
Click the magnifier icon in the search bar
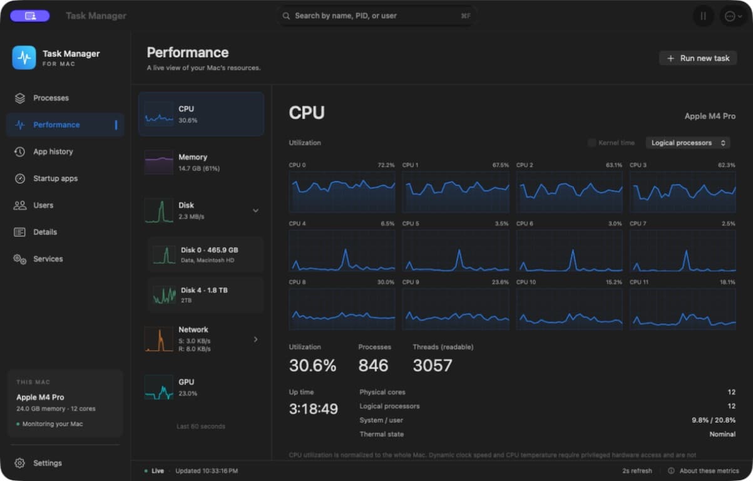click(286, 16)
